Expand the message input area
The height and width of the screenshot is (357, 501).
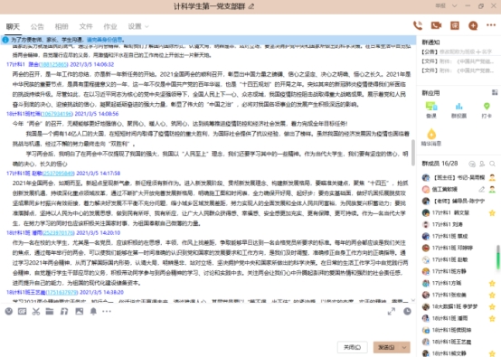(x=392, y=311)
